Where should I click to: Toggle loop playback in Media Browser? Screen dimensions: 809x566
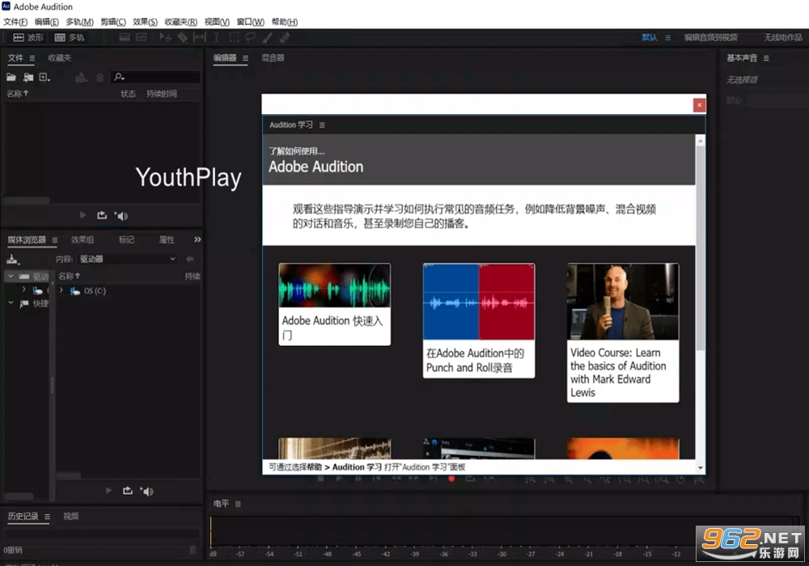click(x=128, y=491)
